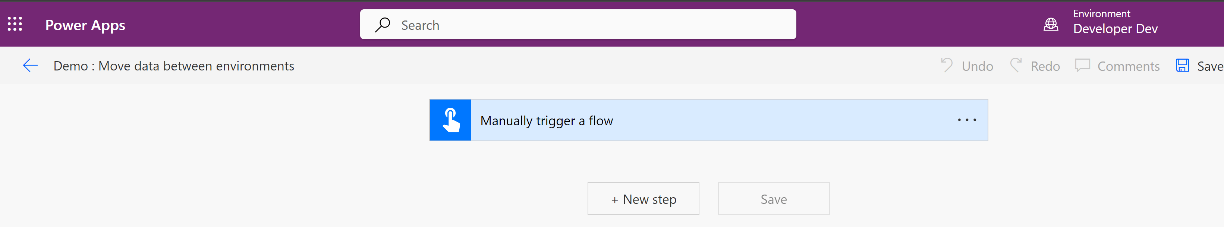The width and height of the screenshot is (1224, 227).
Task: Click the back arrow beside flow title
Action: tap(31, 66)
